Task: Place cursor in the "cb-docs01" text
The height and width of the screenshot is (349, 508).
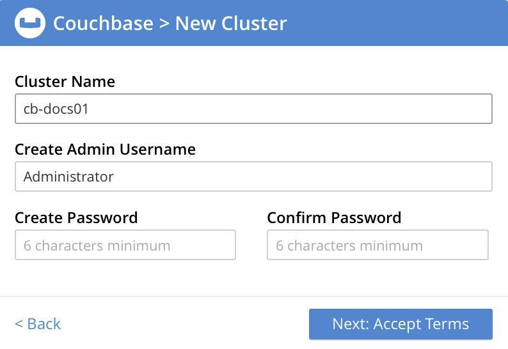Action: (x=56, y=109)
